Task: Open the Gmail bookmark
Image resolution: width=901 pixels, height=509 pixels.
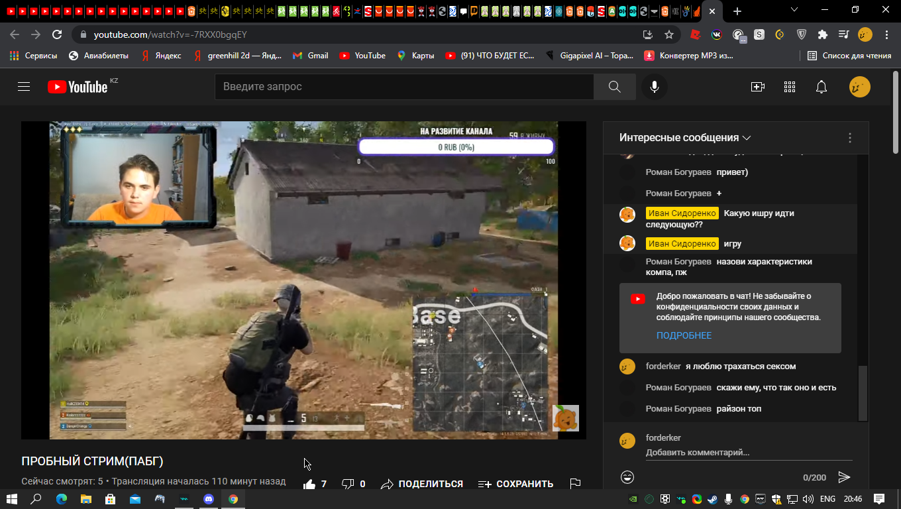Action: click(x=311, y=56)
